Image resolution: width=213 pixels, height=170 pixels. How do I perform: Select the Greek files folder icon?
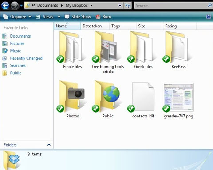(142, 47)
